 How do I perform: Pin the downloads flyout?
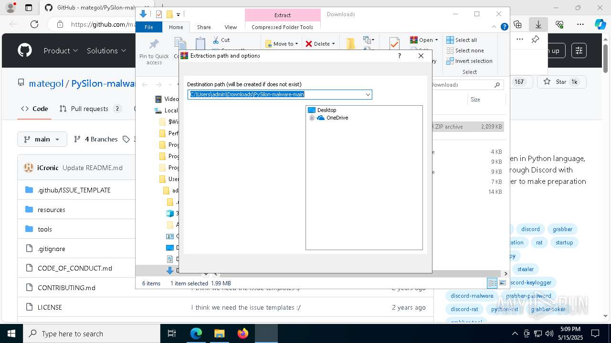pos(536,40)
